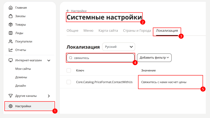Switch to Страны и Города tab
210x118 pixels.
pos(137,31)
